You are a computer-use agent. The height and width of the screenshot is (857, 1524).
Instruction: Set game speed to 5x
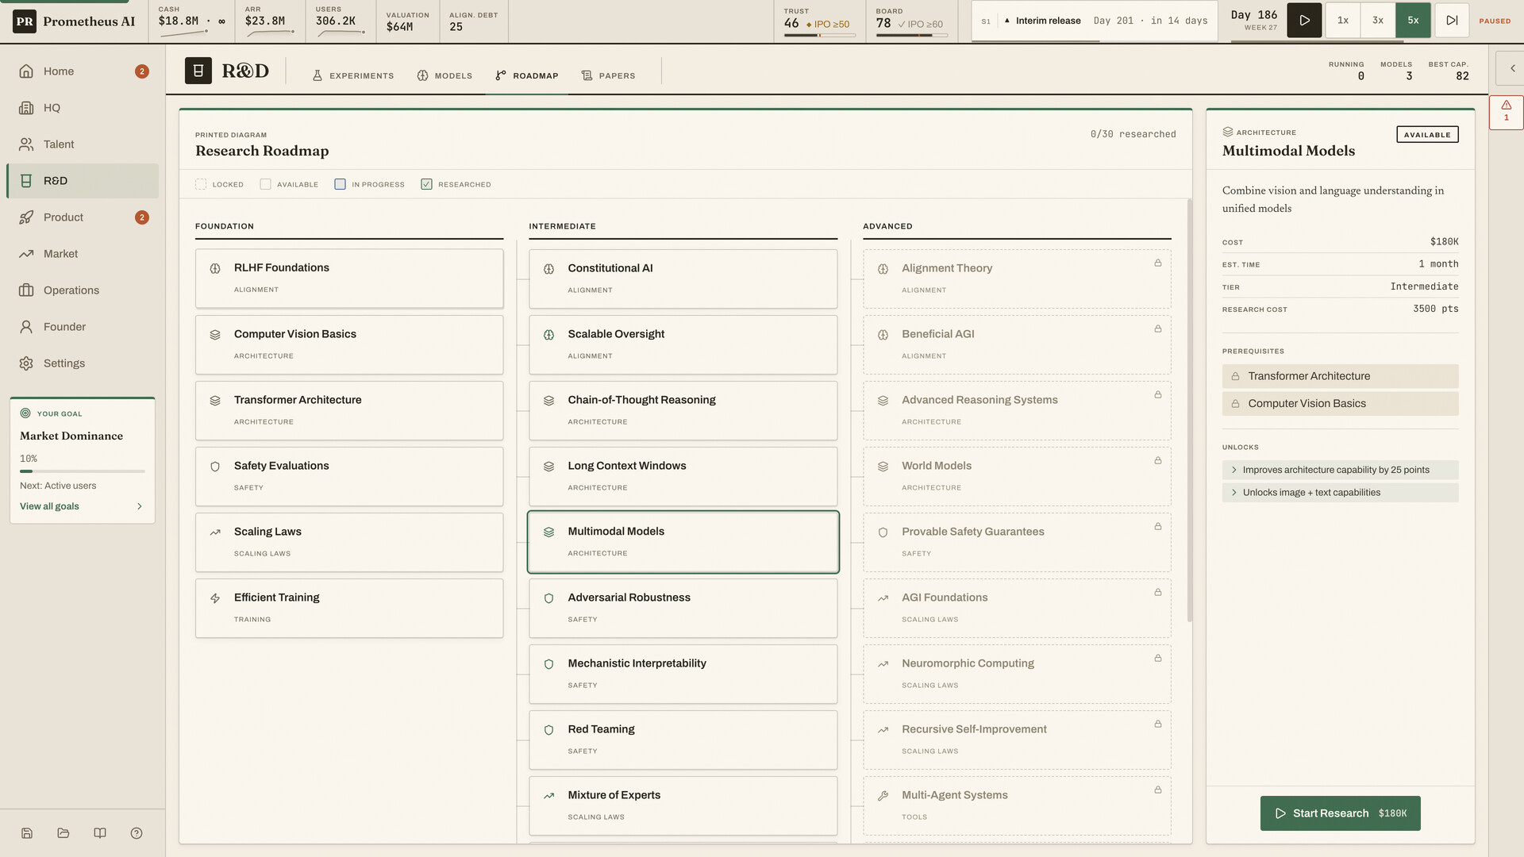(x=1413, y=21)
